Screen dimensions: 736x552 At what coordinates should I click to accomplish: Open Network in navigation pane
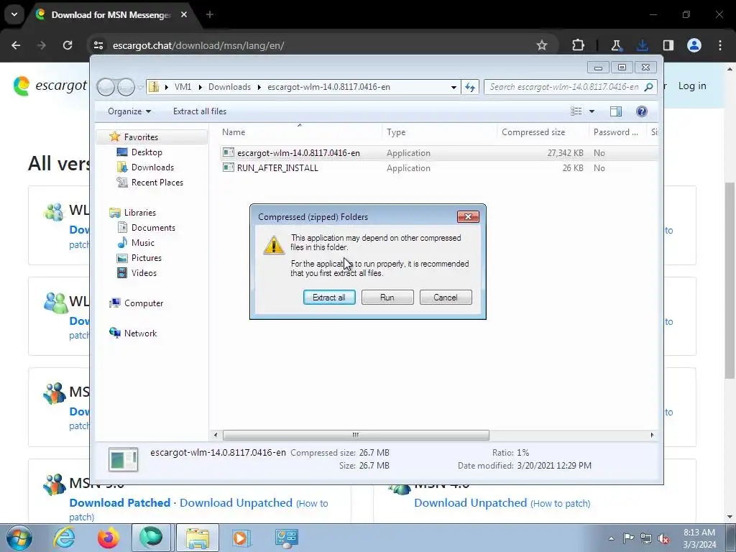pyautogui.click(x=140, y=333)
